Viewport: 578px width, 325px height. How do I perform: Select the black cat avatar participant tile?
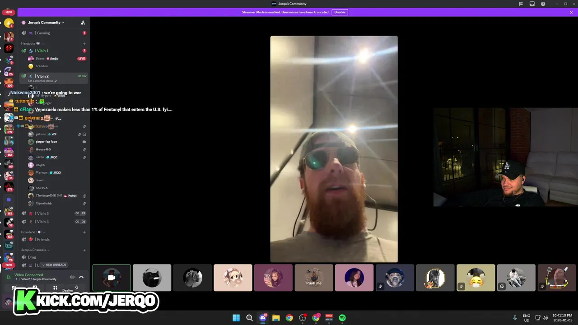click(152, 278)
